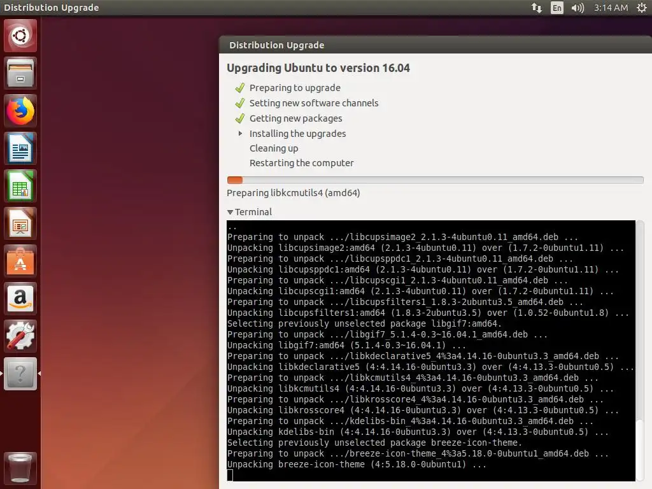Image resolution: width=652 pixels, height=489 pixels.
Task: Click 'Preparing libkcmutils4 (amd64)' status text
Action: (x=293, y=193)
